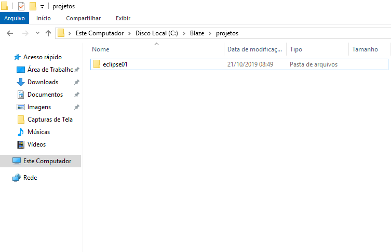391x252 pixels.
Task: Click the Documentos document icon
Action: (21, 95)
